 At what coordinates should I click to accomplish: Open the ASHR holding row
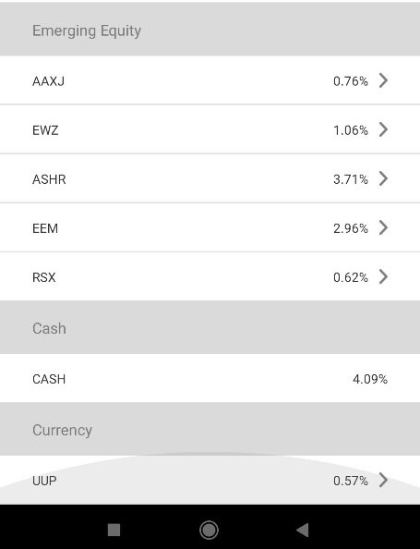click(210, 178)
